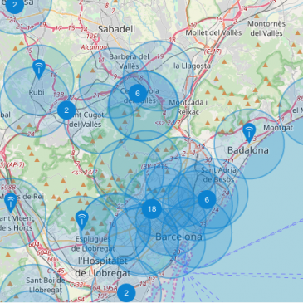Screen dimensions: 303x303
Task: Click the Montornès del Vallès label
Action: click(266, 28)
